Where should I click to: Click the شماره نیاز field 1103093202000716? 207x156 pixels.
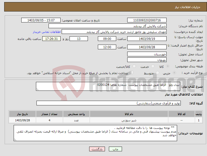coord(147,20)
